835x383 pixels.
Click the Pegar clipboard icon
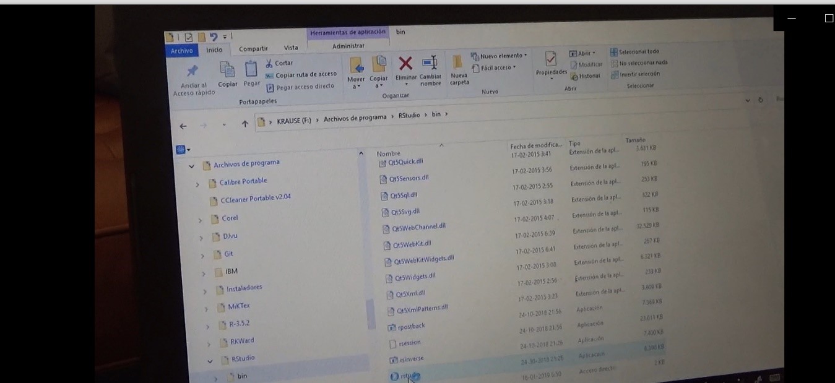coord(251,69)
